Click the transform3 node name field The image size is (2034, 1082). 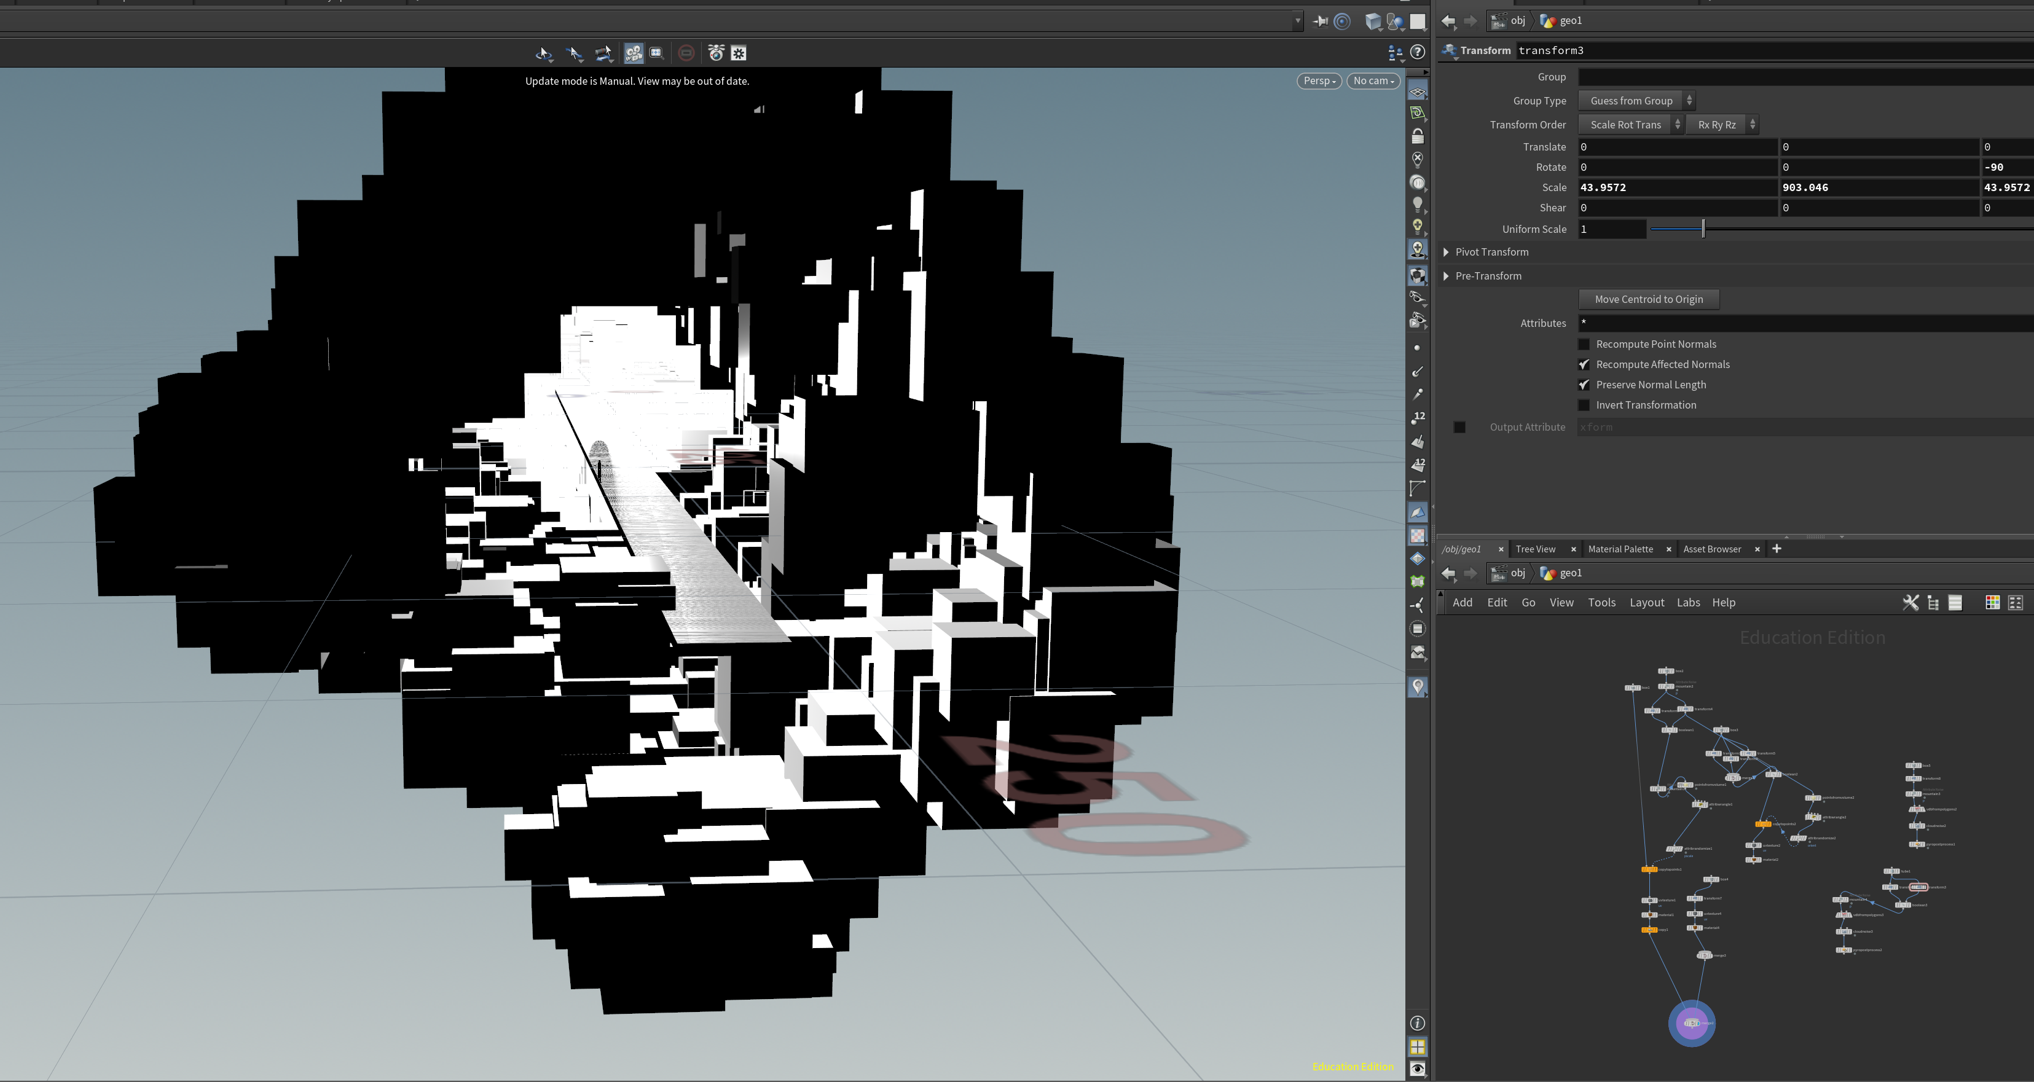1774,50
